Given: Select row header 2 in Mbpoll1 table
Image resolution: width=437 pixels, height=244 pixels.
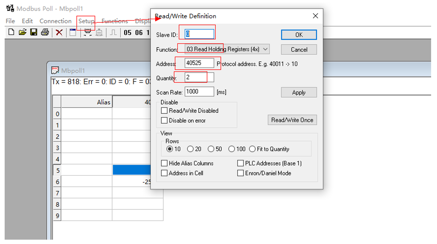Looking at the screenshot, I should pos(57,137).
